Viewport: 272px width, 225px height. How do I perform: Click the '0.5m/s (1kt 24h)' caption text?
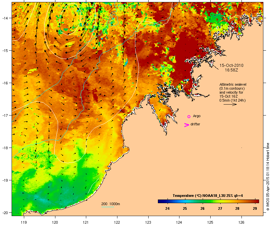point(233,100)
